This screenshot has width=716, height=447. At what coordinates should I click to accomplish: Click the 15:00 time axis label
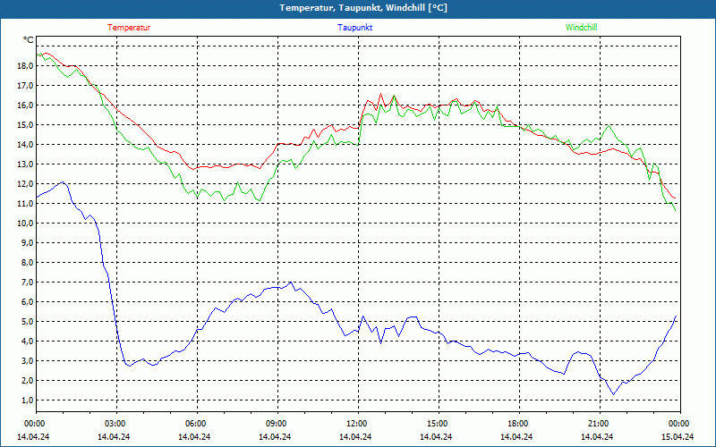point(439,424)
